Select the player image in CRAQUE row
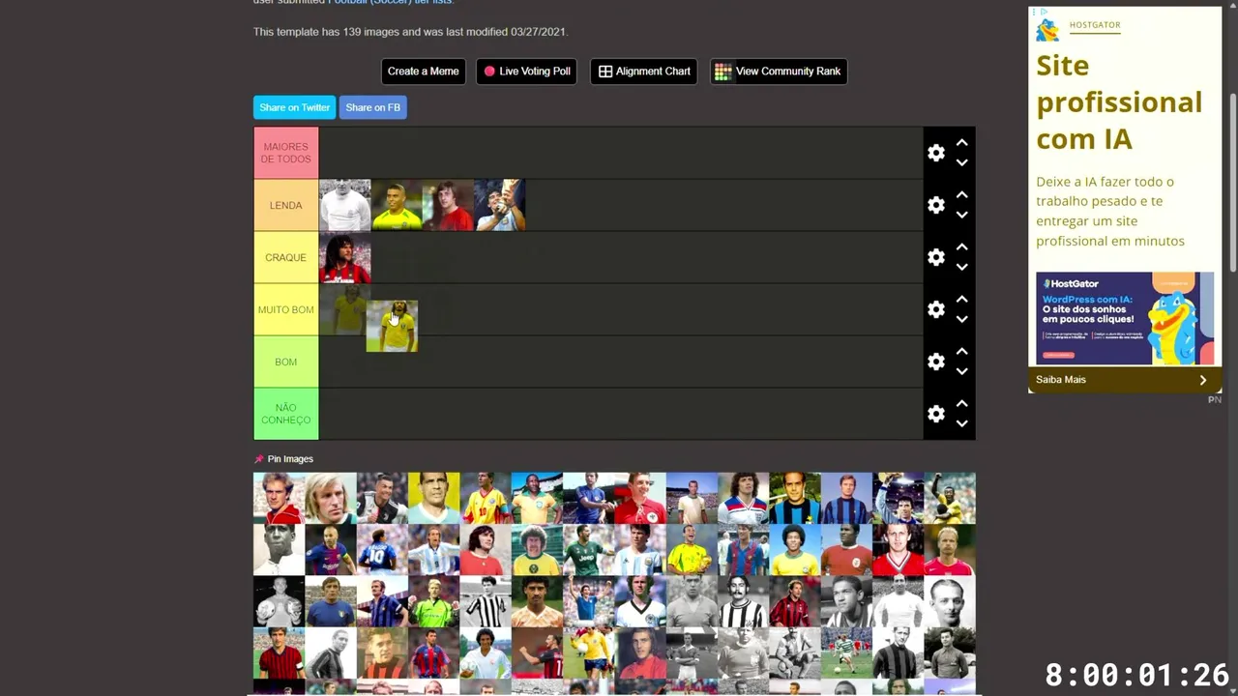This screenshot has width=1238, height=696. (345, 257)
